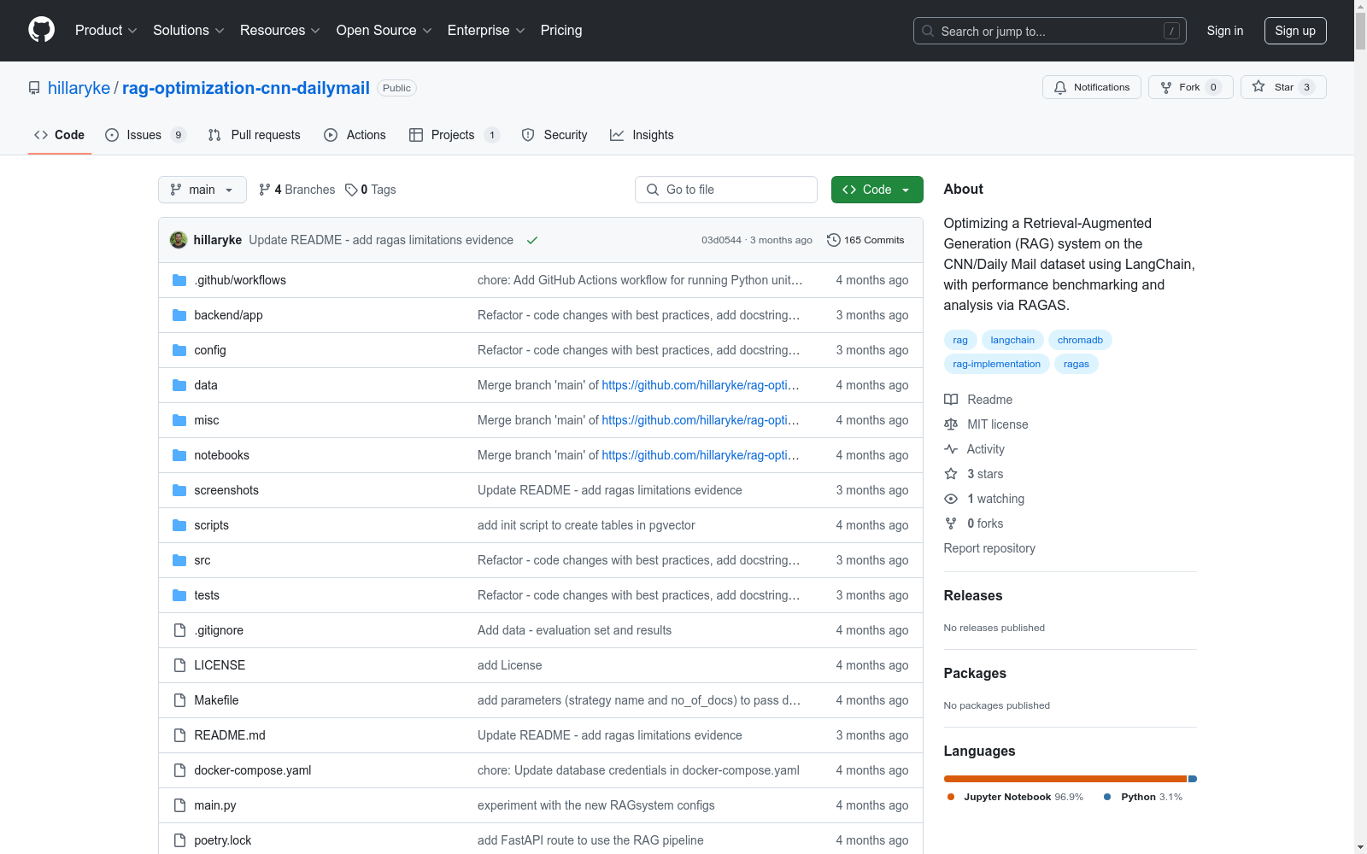
Task: Open the Pricing link
Action: coord(561,31)
